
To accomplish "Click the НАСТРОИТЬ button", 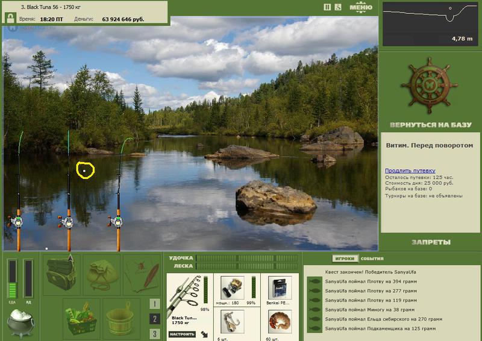I will tap(182, 334).
